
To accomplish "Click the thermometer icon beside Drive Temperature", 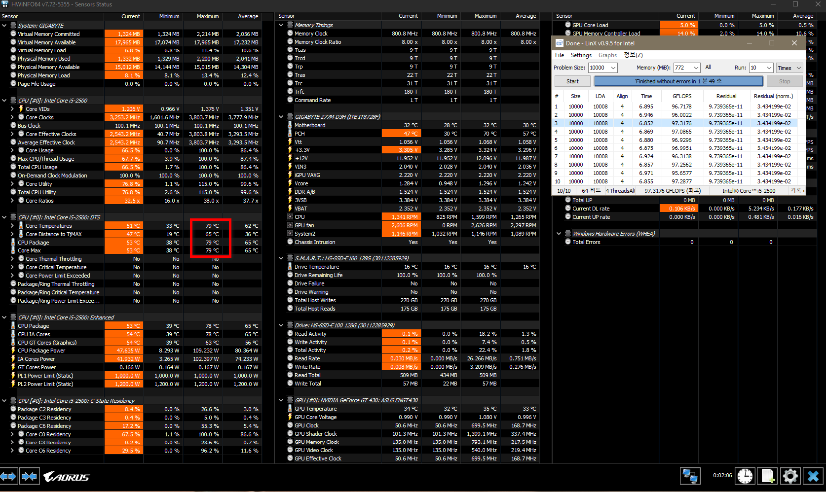I will (290, 267).
